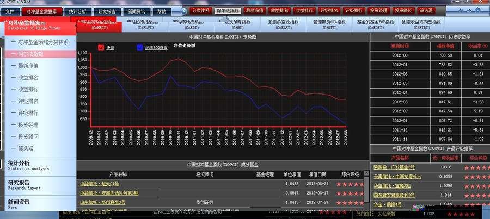The image size is (490, 219).
Task: Select 阿尔法指数 in the sidebar
Action: click(x=40, y=54)
